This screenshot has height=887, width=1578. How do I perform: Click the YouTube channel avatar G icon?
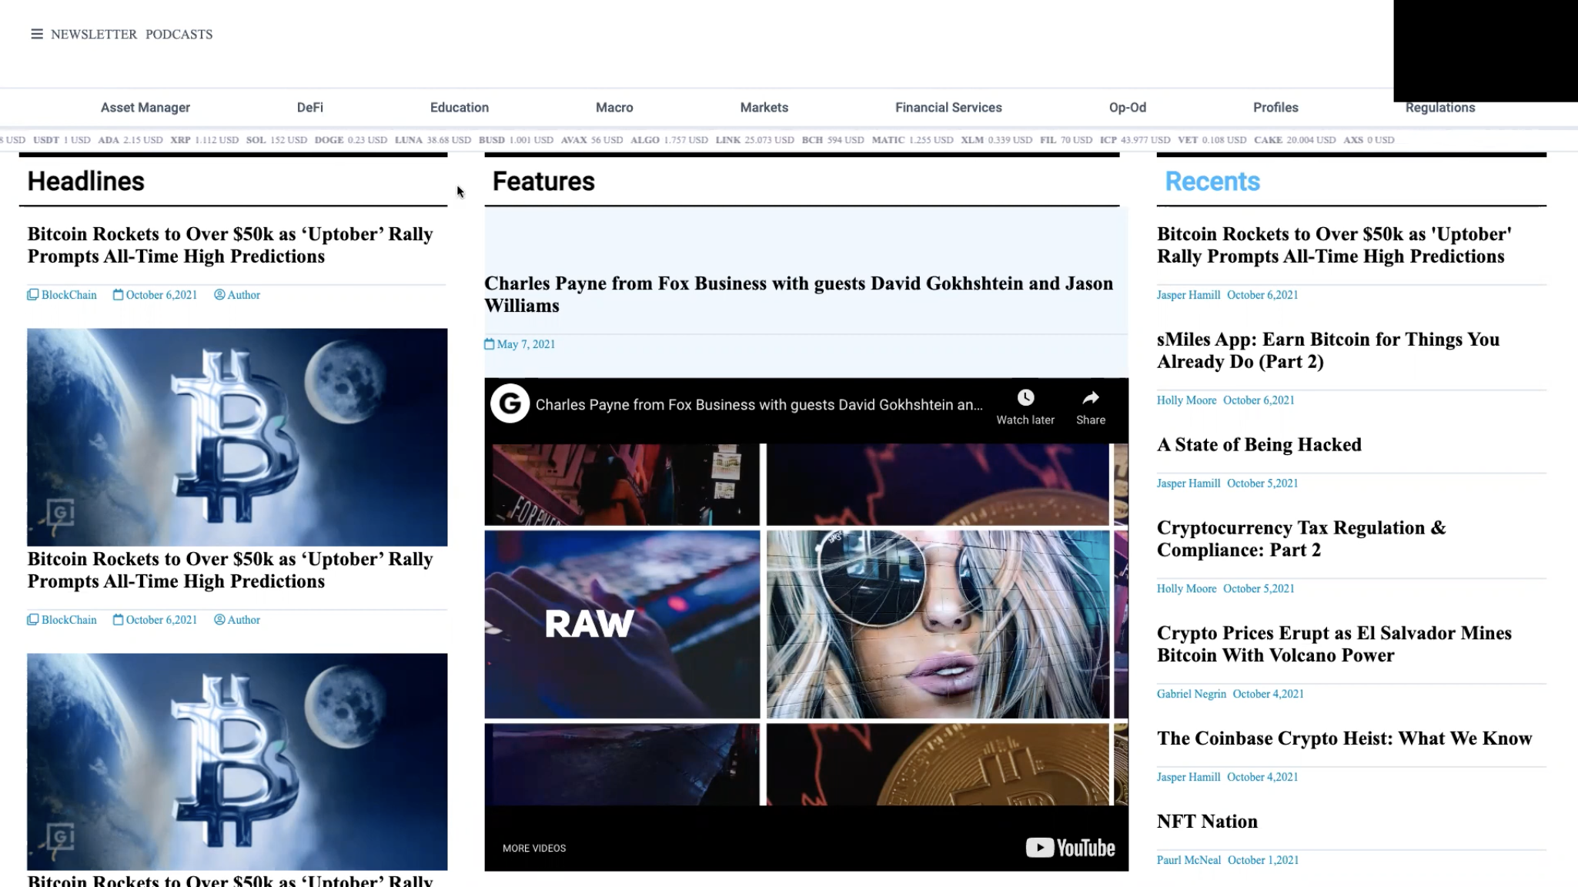(x=510, y=403)
